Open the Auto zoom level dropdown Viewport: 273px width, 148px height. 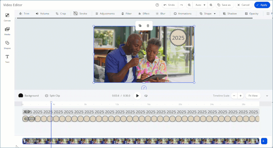click(x=200, y=5)
